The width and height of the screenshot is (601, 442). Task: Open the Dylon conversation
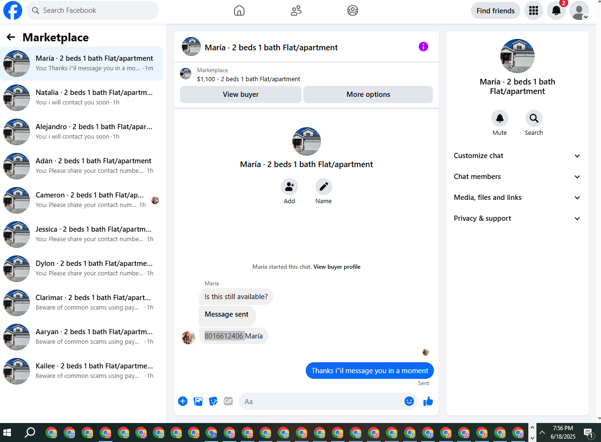coord(81,269)
